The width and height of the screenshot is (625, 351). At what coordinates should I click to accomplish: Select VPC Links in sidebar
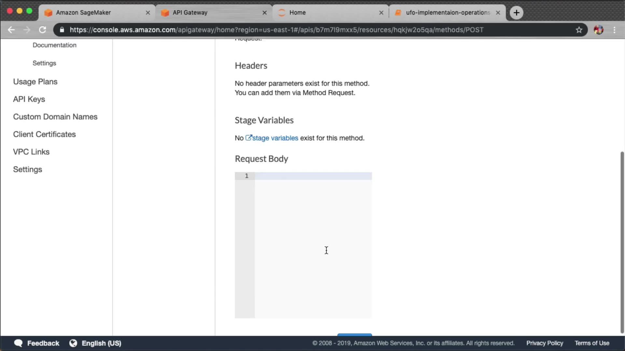[x=31, y=152]
